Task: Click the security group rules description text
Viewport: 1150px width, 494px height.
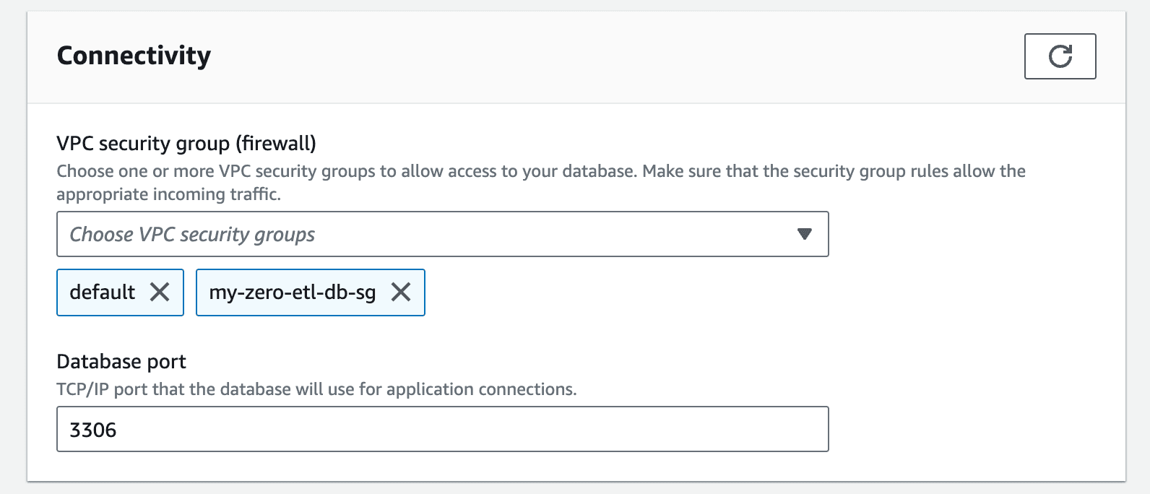Action: pos(541,183)
